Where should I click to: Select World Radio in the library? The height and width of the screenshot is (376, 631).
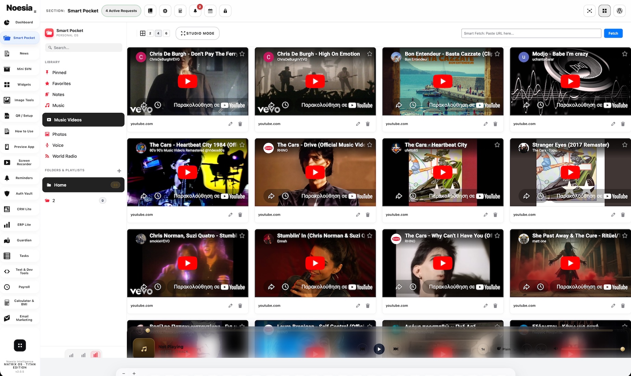coord(64,156)
